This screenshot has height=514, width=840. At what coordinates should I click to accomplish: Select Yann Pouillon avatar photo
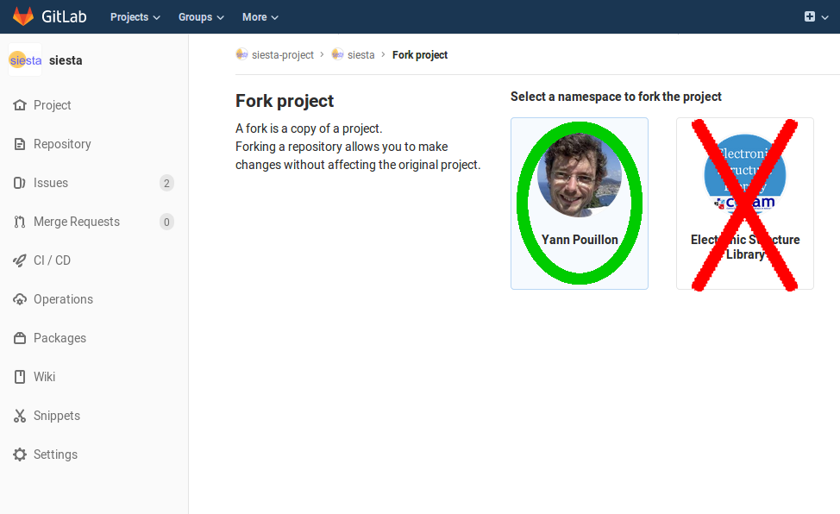point(580,175)
